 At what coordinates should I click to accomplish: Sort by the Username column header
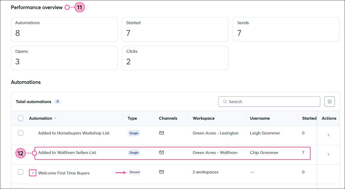(260, 118)
